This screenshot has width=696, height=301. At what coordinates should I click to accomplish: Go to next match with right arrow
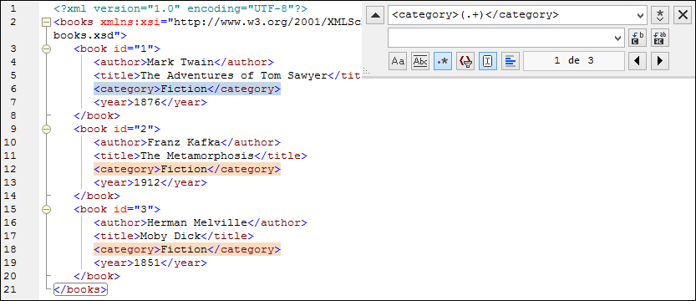click(x=660, y=61)
